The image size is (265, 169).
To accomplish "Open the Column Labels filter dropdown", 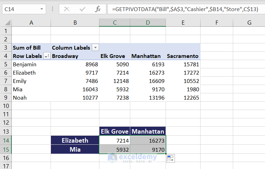I will coord(95,48).
